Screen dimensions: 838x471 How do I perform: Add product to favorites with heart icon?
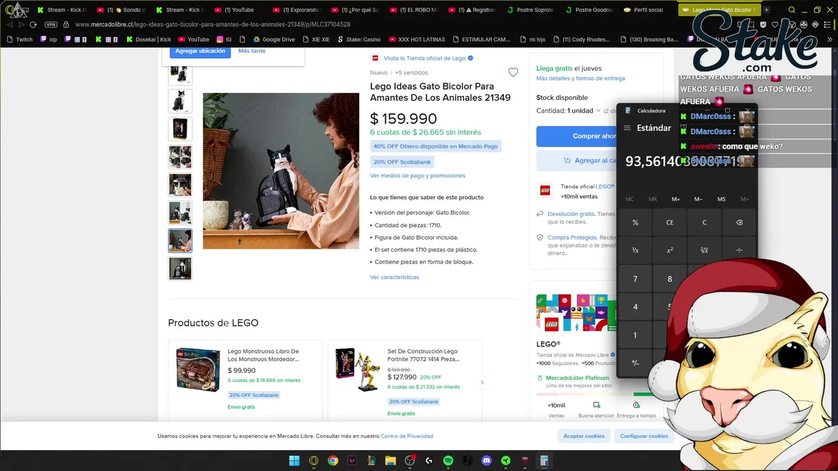point(513,73)
